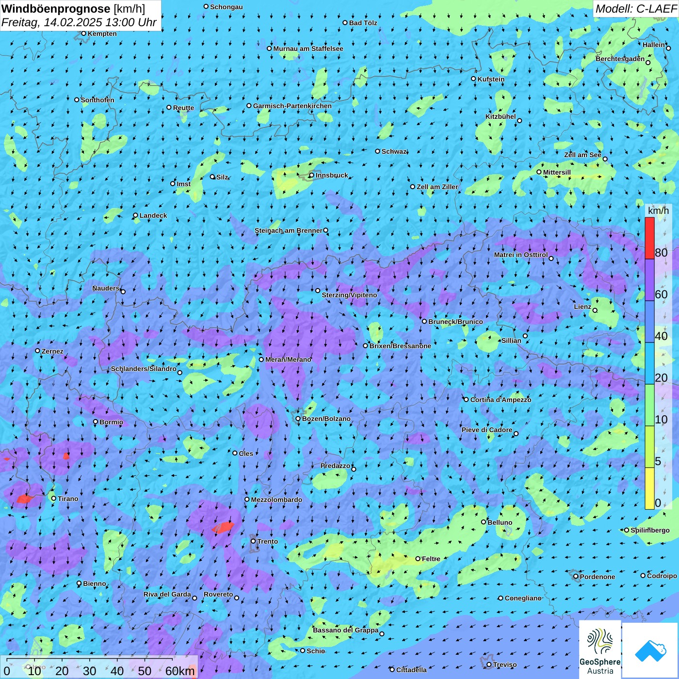This screenshot has width=679, height=679.
Task: Click the Berchtesgaden label
Action: 620,59
